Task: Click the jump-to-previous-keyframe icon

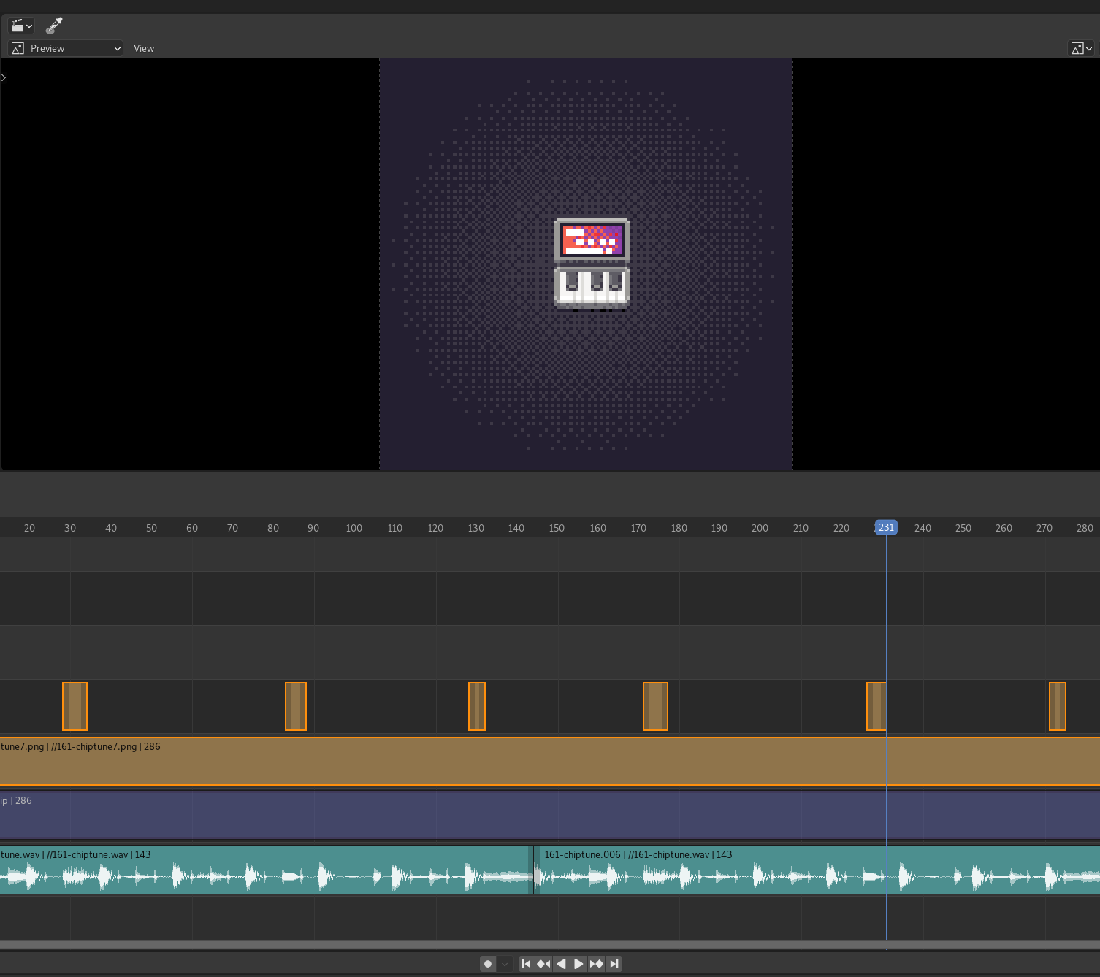Action: pyautogui.click(x=543, y=963)
